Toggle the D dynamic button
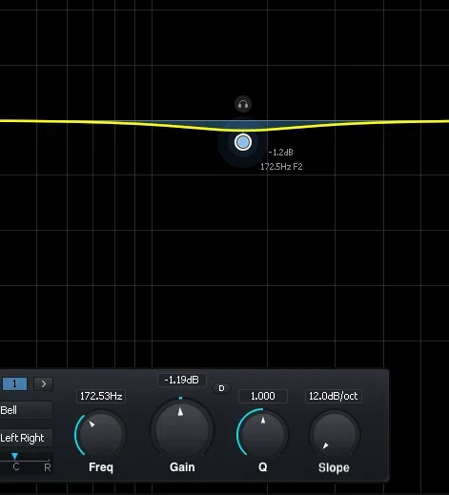This screenshot has height=495, width=449. pyautogui.click(x=221, y=388)
